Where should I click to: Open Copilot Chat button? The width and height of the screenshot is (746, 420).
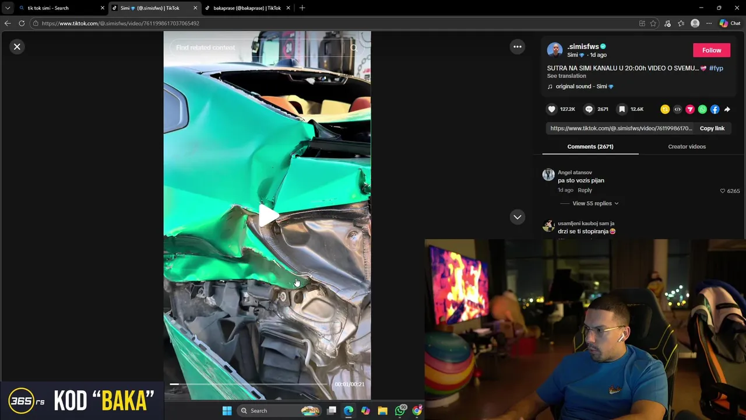point(730,23)
